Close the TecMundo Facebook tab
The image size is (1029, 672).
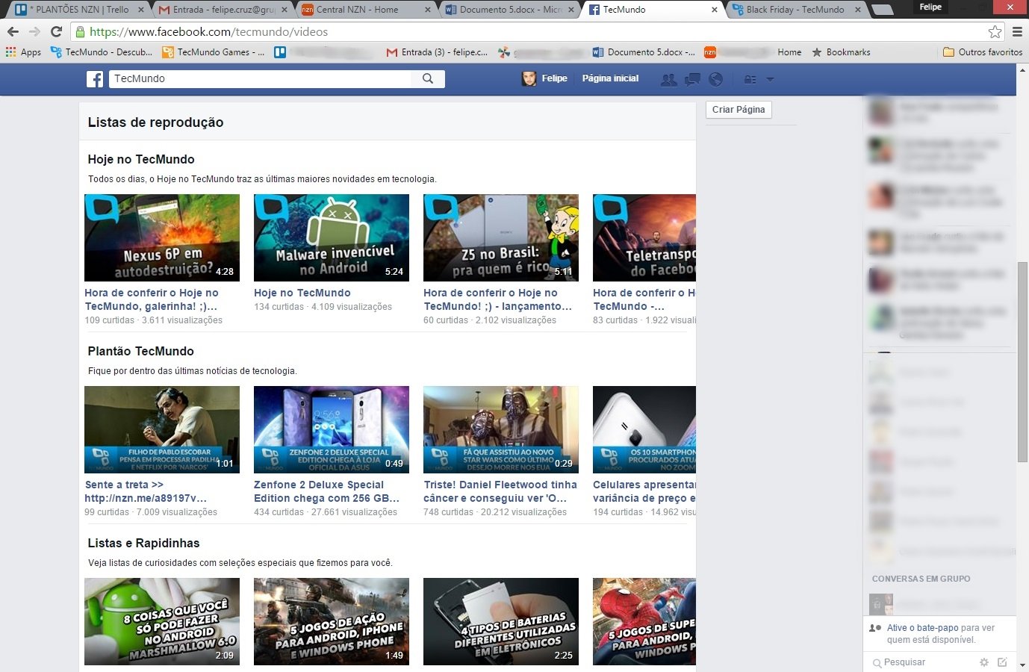714,10
